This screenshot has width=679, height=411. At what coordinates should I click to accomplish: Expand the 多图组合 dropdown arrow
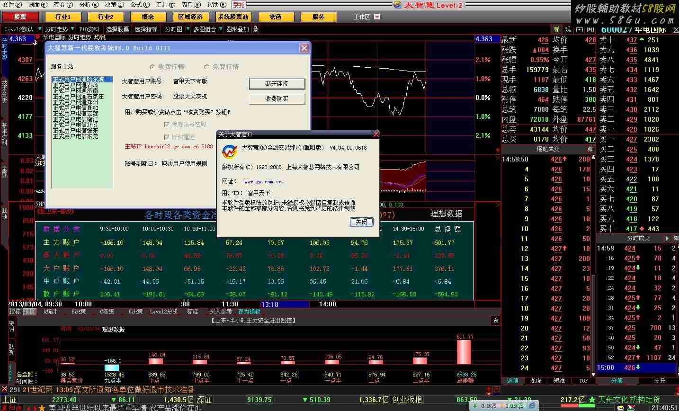[x=220, y=29]
